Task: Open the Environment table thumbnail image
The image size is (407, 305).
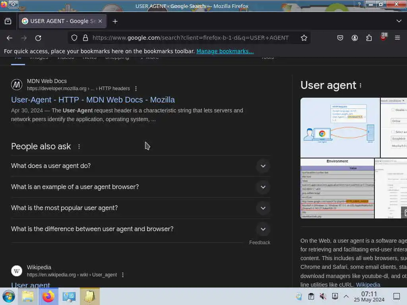Action: (x=337, y=189)
